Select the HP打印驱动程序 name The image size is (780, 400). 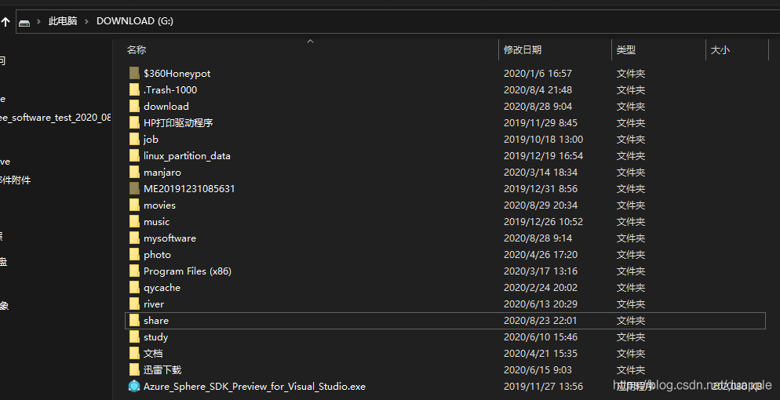[x=178, y=122]
